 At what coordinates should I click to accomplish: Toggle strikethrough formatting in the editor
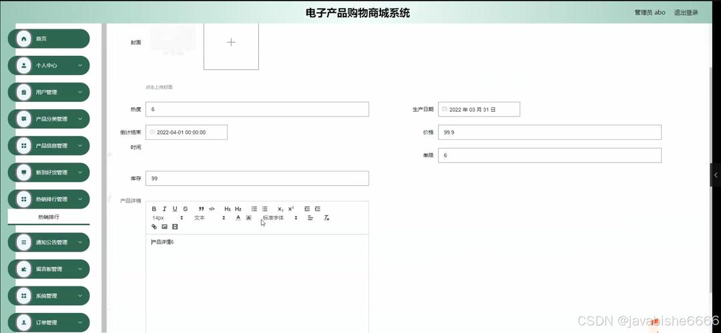tap(186, 208)
